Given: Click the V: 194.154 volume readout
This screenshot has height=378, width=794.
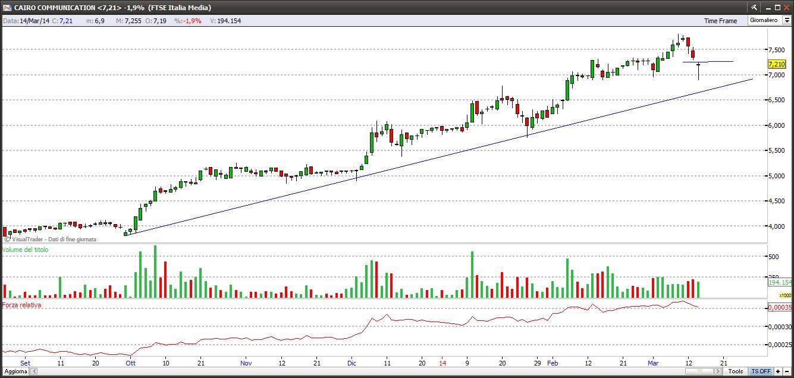Looking at the screenshot, I should tap(225, 21).
